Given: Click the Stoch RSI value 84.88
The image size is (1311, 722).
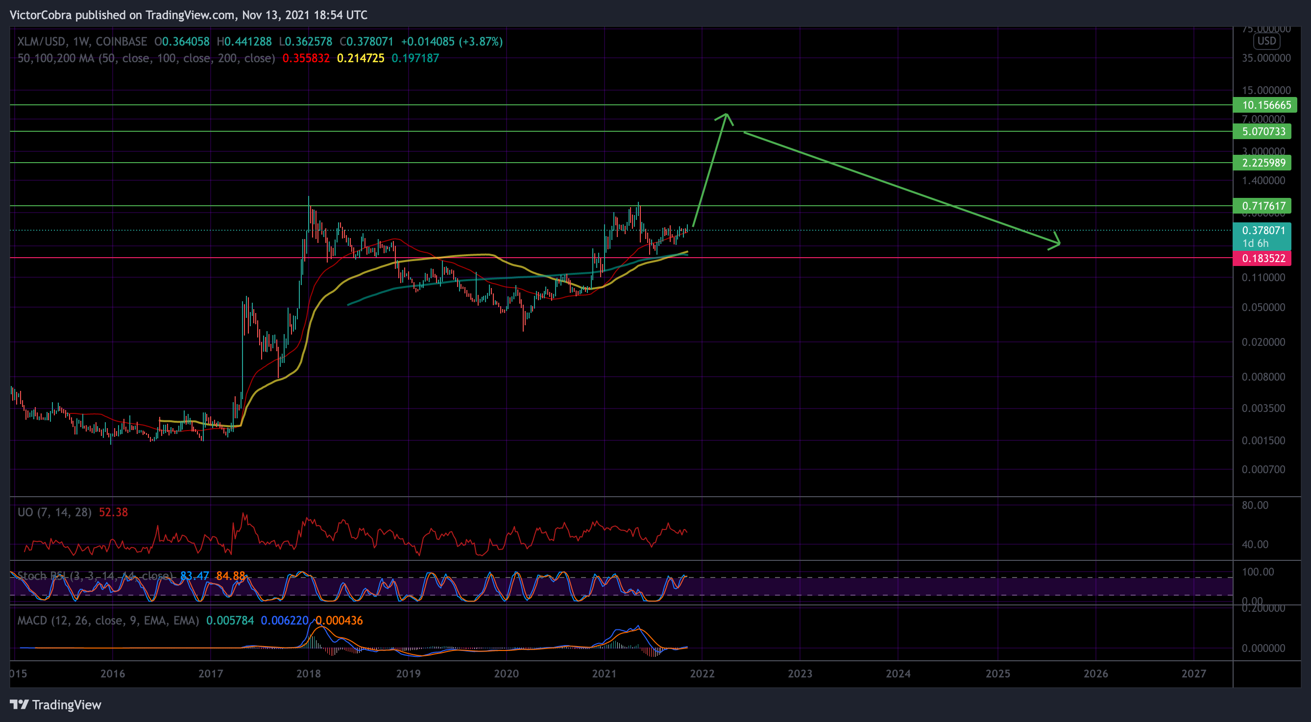Looking at the screenshot, I should pos(231,576).
